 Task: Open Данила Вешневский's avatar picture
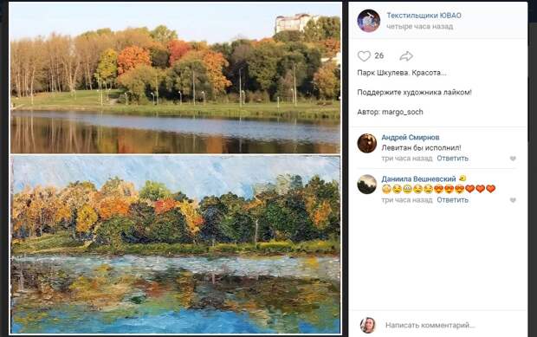(x=366, y=185)
